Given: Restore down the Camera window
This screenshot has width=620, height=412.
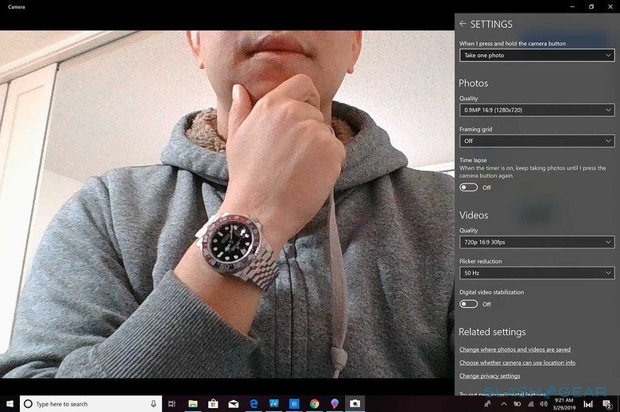Looking at the screenshot, I should [591, 6].
